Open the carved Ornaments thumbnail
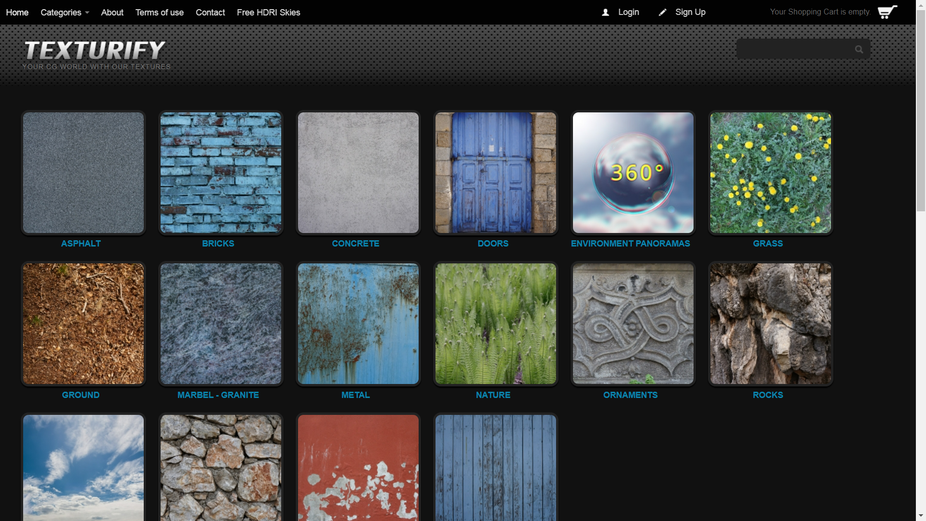Viewport: 926px width, 521px height. pyautogui.click(x=633, y=324)
